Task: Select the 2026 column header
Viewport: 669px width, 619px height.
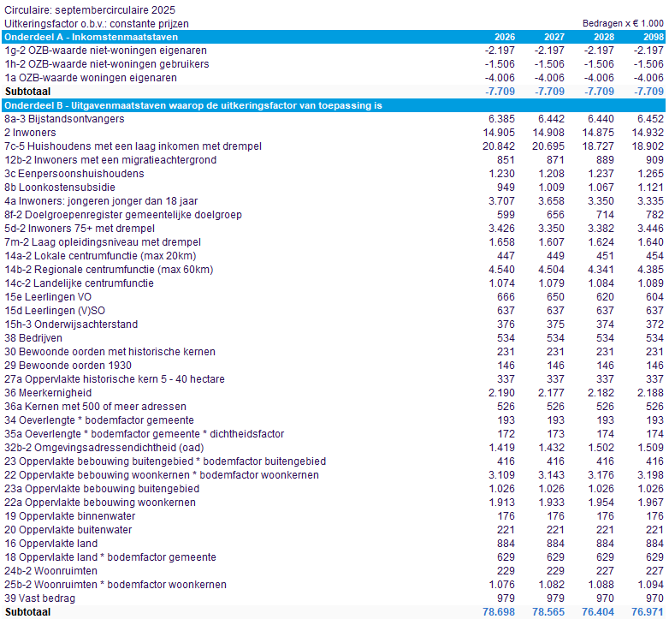Action: pyautogui.click(x=505, y=37)
